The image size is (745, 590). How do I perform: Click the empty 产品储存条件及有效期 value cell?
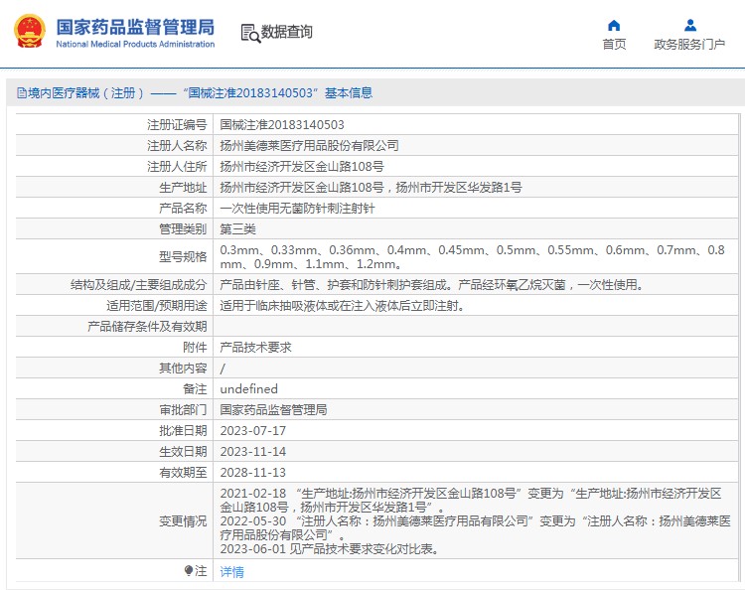[x=476, y=327]
